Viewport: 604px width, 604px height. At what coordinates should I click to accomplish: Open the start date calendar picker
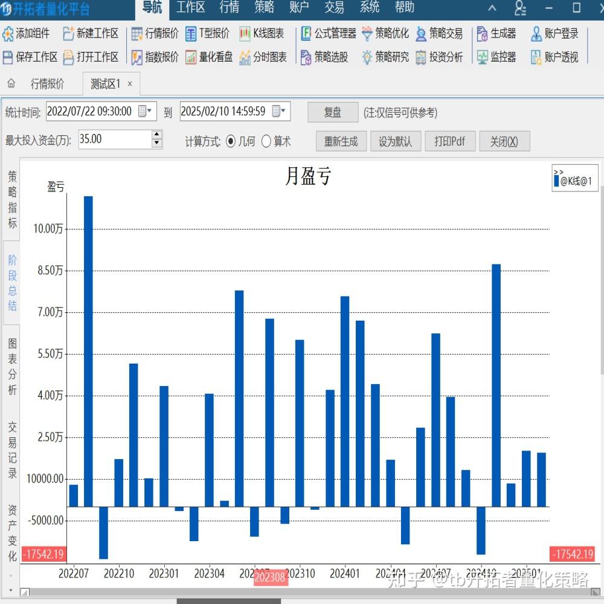pos(143,111)
